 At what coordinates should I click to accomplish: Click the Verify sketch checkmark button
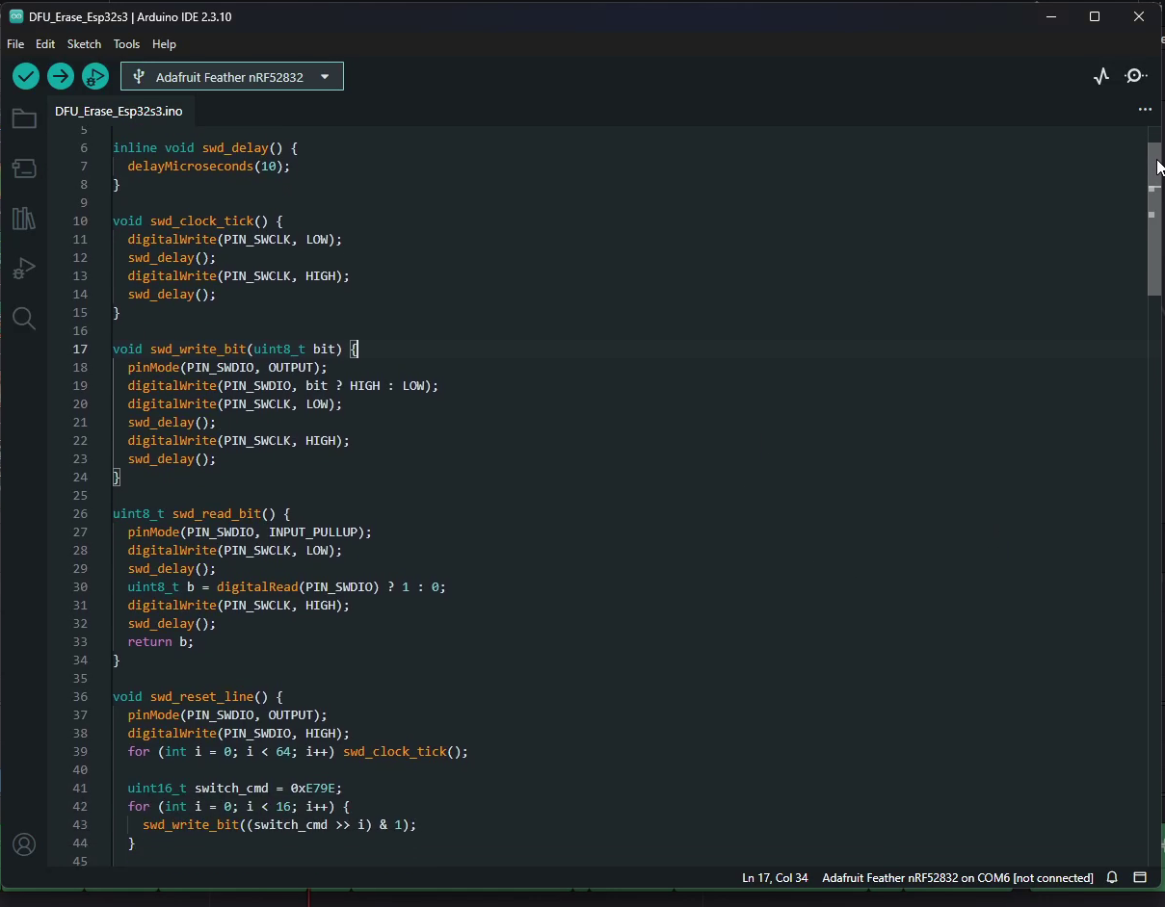[26, 76]
